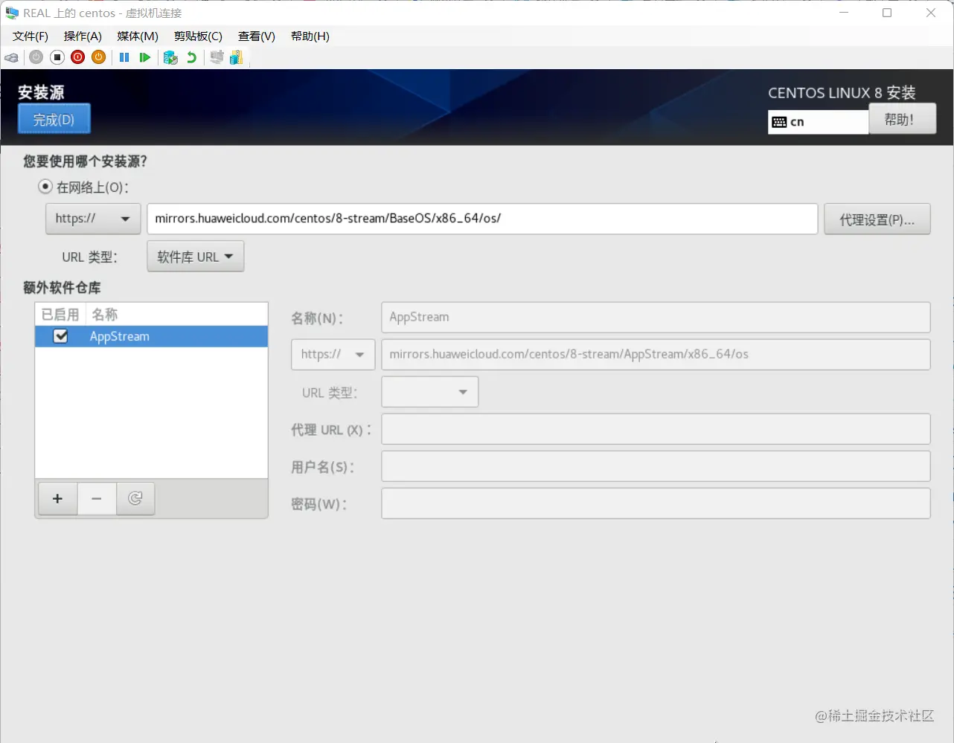Click the red Shut Down icon

tap(78, 57)
